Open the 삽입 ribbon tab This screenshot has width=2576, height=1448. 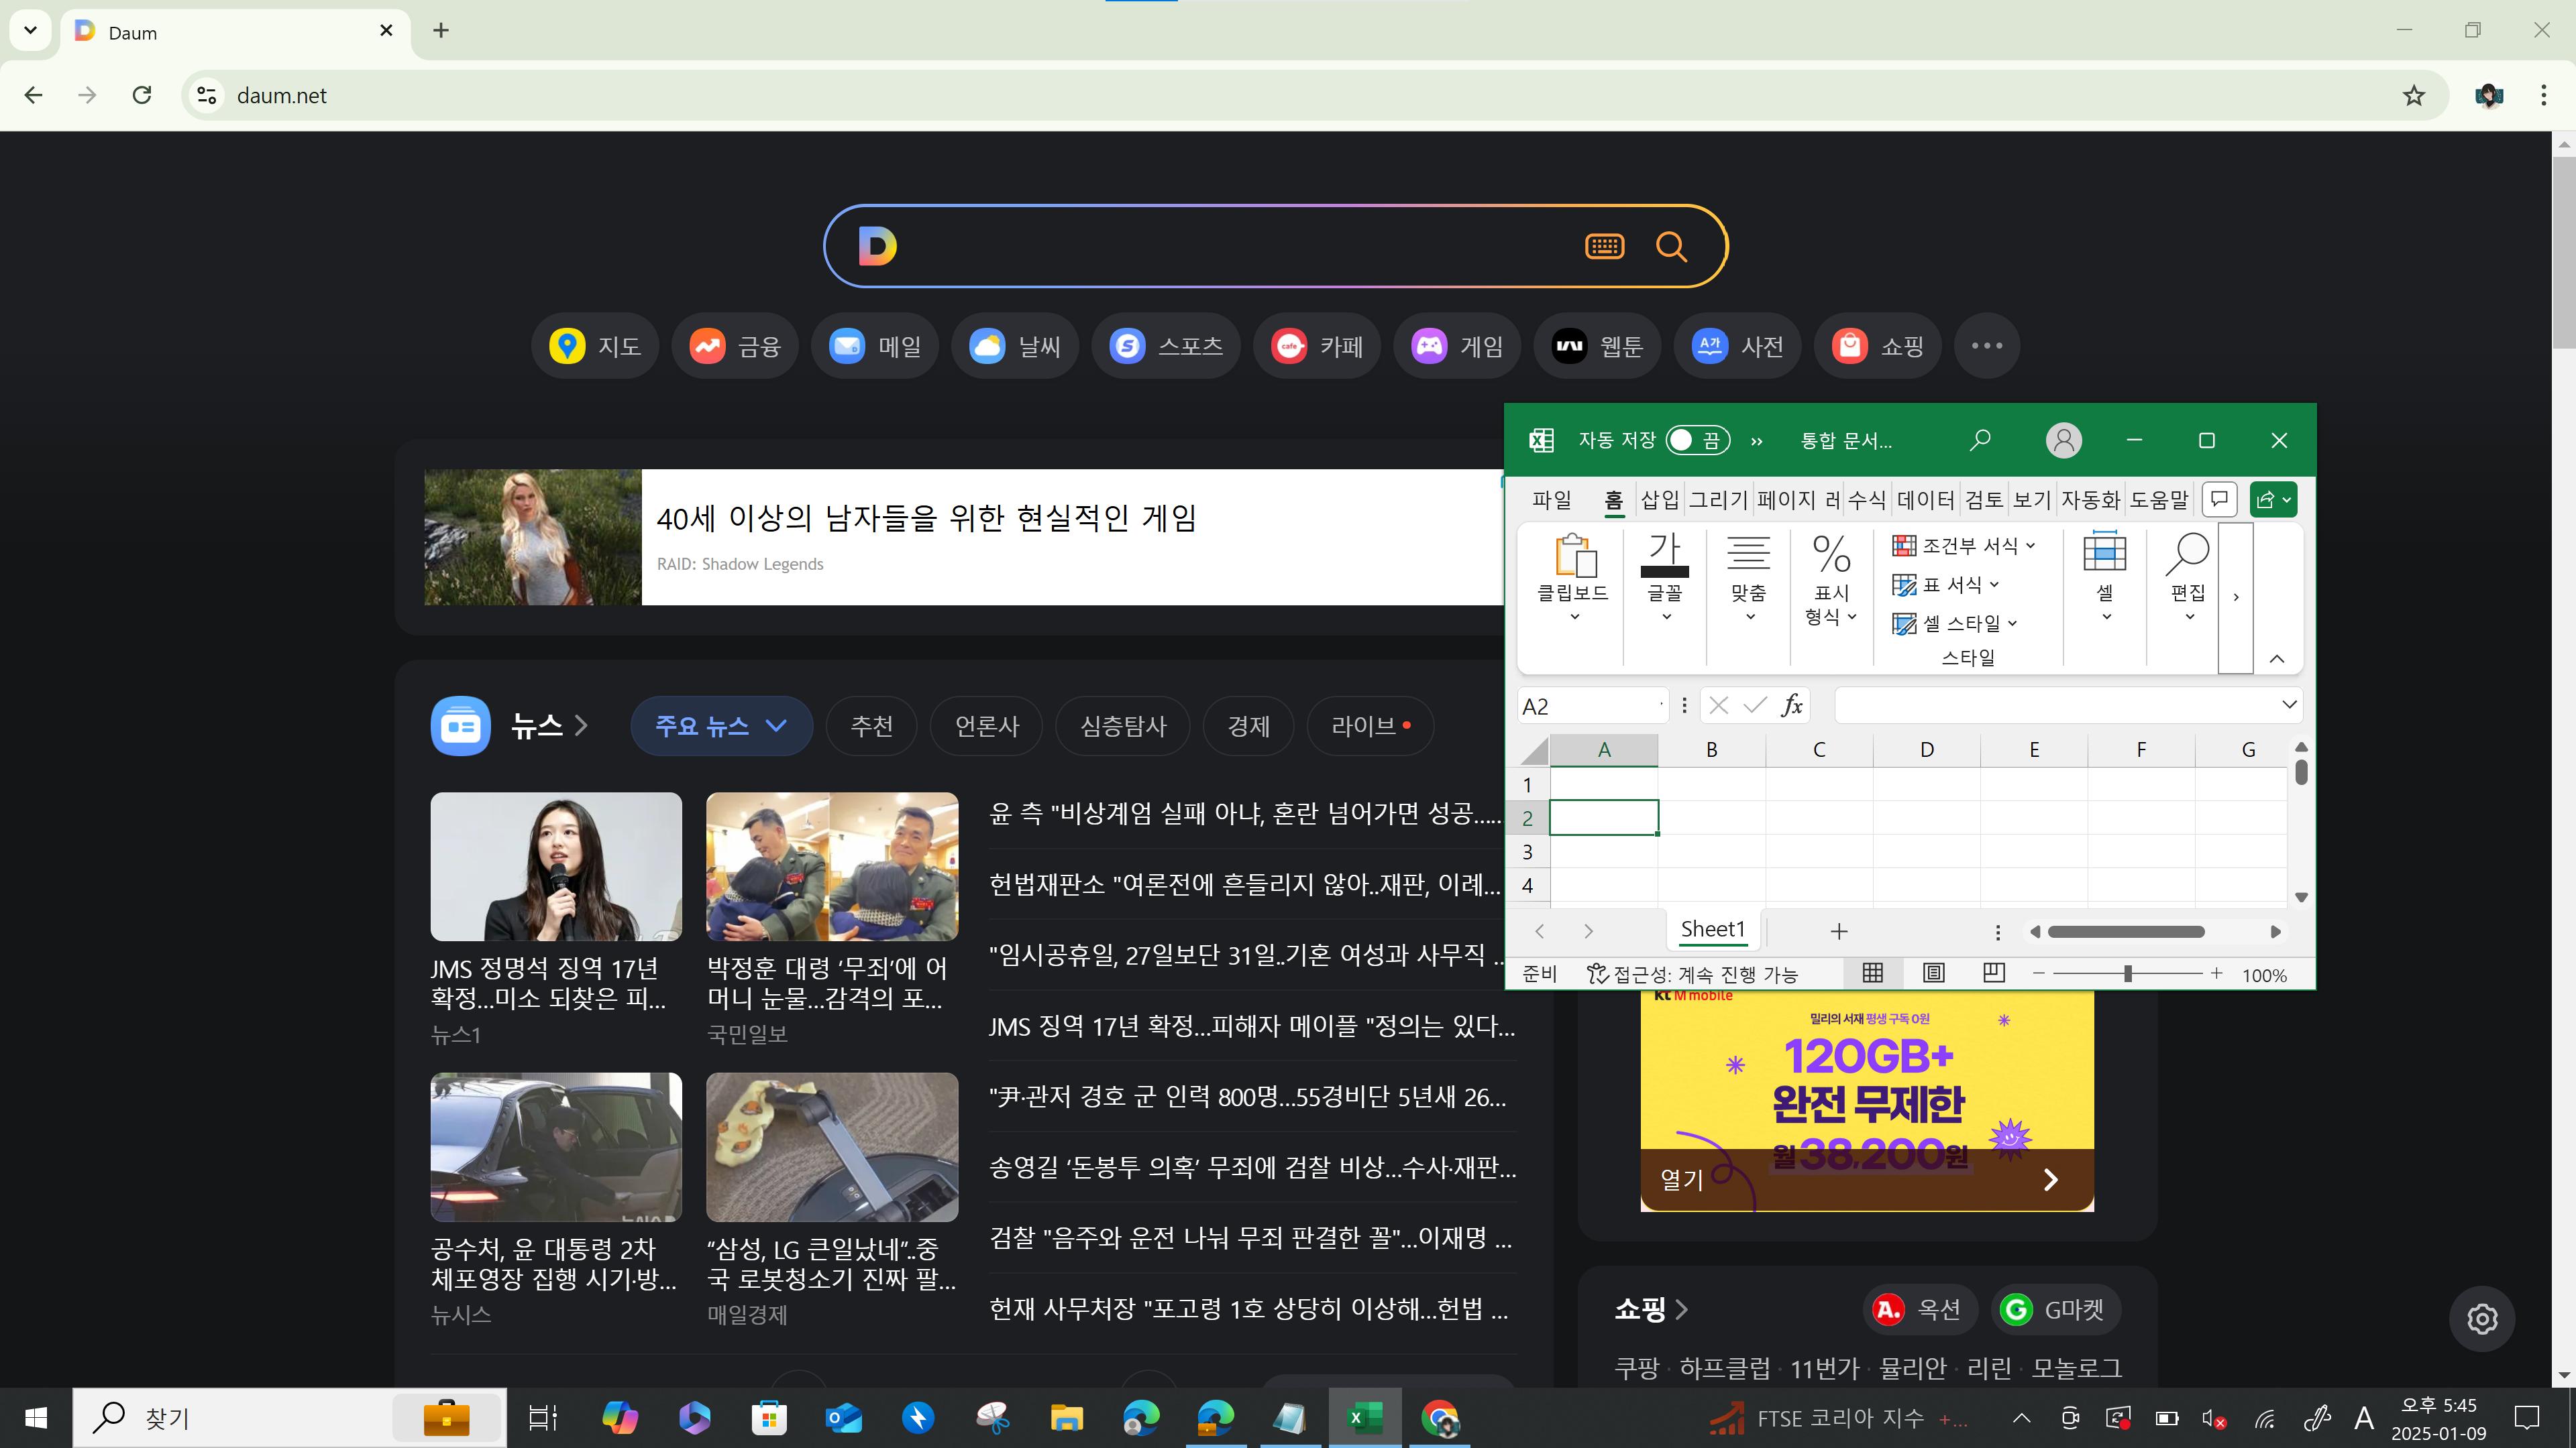[x=1659, y=499]
